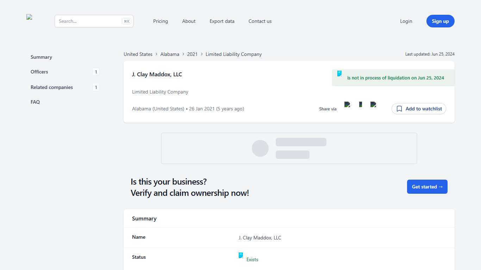
Task: Focus the Search input field
Action: click(x=89, y=21)
